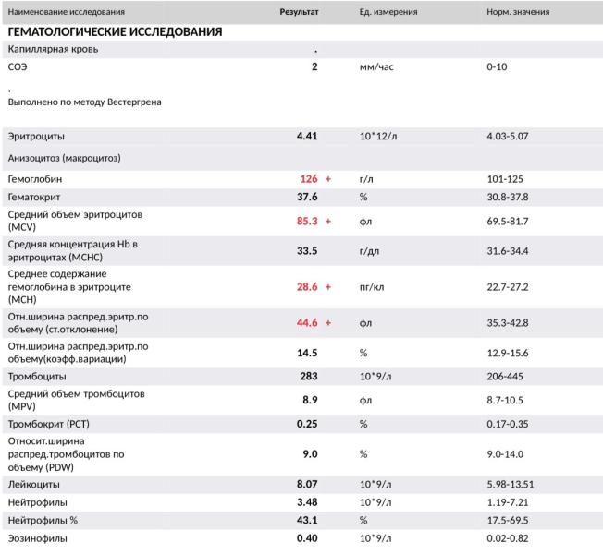
Task: Click the 'Нейтрофилы' absolute count label
Action: click(37, 502)
